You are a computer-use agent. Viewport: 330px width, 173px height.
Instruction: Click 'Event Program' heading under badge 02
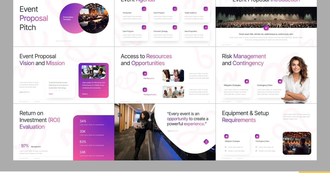pos(159,13)
